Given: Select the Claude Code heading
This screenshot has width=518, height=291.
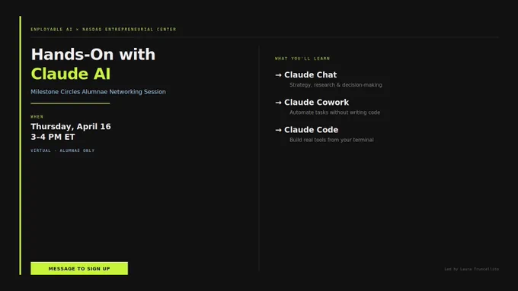Looking at the screenshot, I should pos(311,130).
